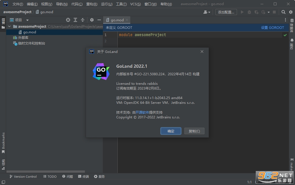Open the 重构(R) menu
The image size is (295, 185).
[92, 4]
